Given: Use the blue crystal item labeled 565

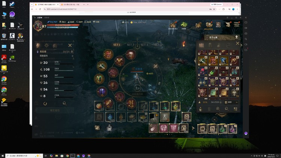Looking at the screenshot, I should pos(110,117).
